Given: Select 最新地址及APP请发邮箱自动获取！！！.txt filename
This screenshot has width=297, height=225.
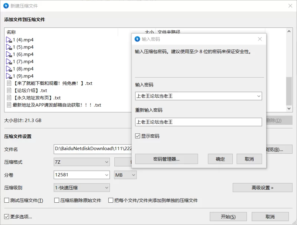Looking at the screenshot, I should pos(57,105).
